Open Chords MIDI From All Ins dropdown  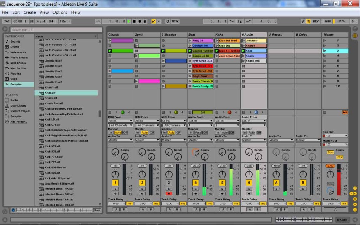click(120, 121)
